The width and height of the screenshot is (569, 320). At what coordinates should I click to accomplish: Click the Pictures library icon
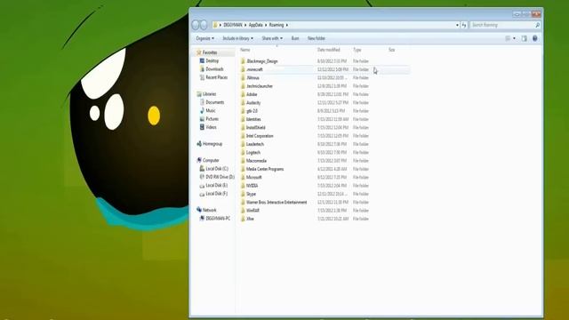pos(202,119)
